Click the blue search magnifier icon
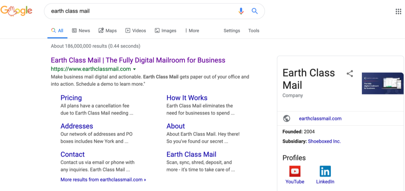This screenshot has width=405, height=191. pos(255,11)
